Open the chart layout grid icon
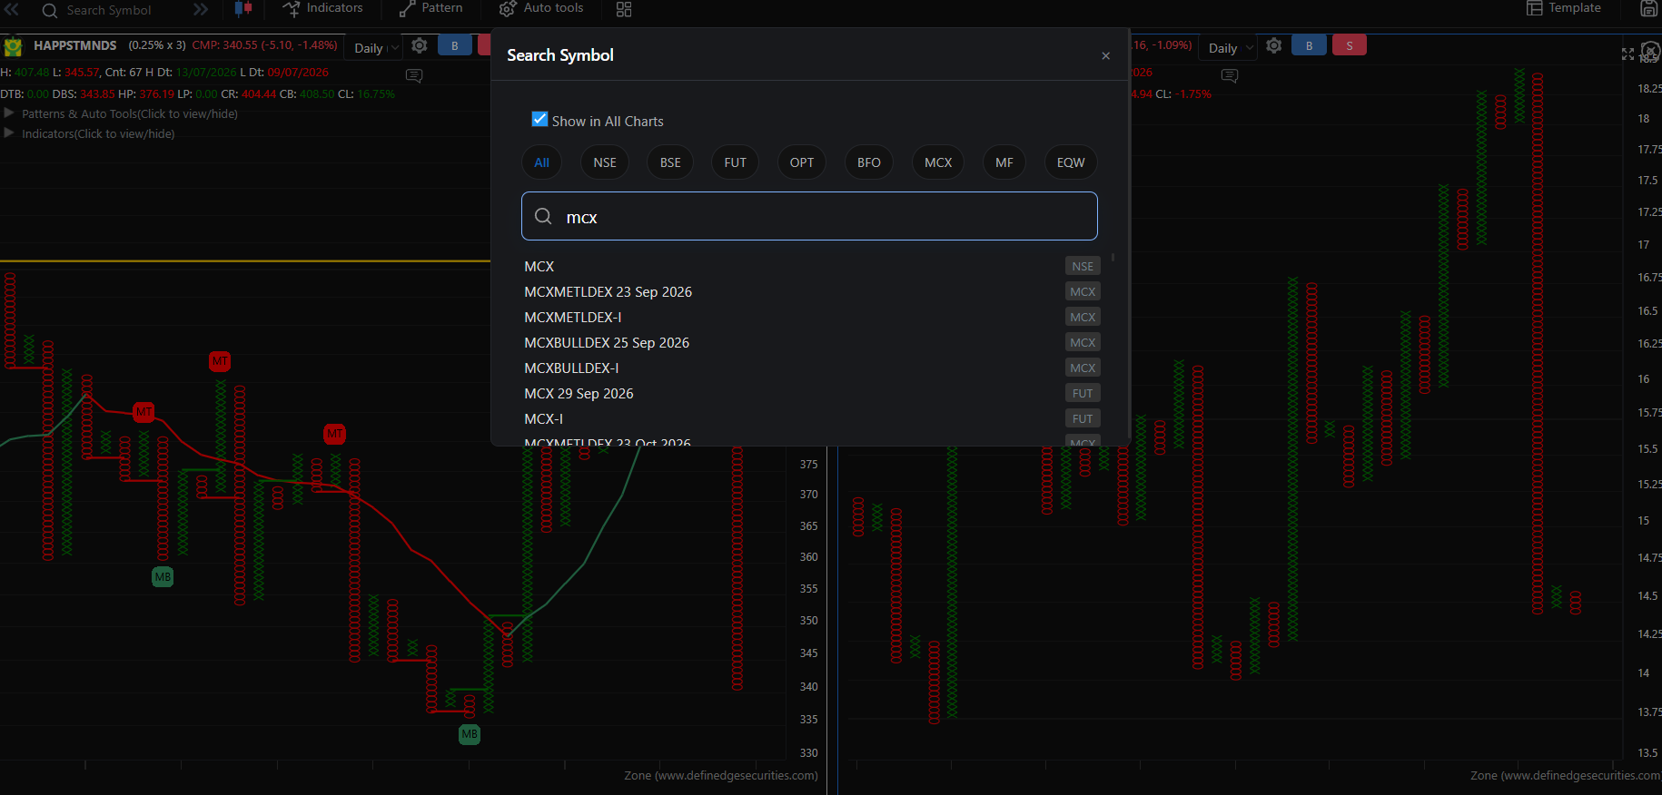The image size is (1662, 795). click(624, 9)
